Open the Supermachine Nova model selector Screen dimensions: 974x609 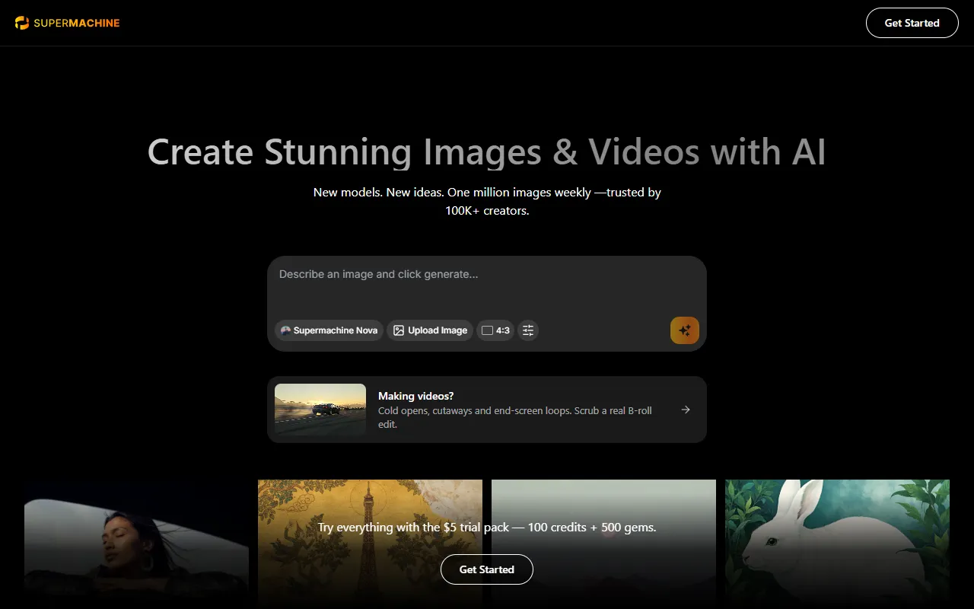click(329, 330)
